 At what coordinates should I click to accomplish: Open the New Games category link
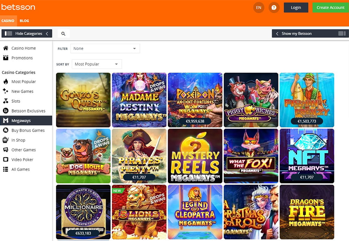22,91
